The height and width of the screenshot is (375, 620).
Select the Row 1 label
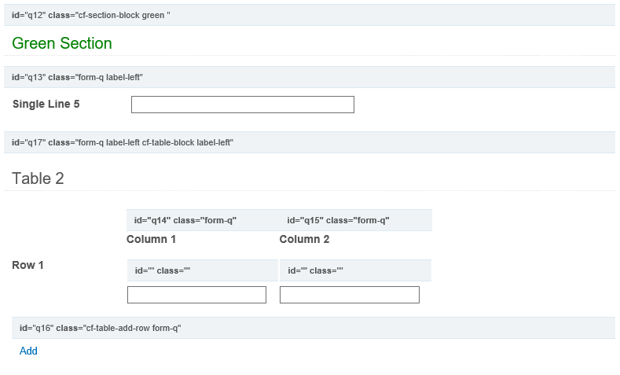(x=28, y=265)
